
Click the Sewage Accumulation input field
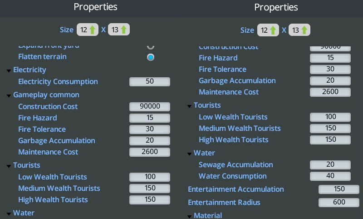pos(330,165)
